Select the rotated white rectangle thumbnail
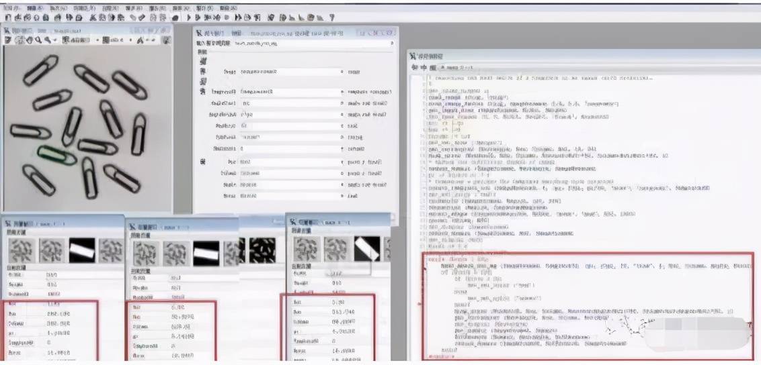761x365 pixels. (367, 249)
